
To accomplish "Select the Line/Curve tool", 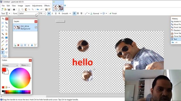I will point(6,52).
